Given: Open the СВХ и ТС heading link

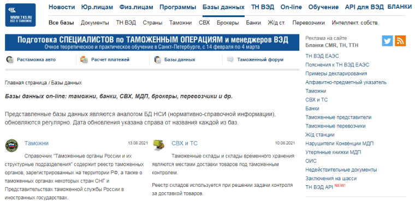Looking at the screenshot, I should click(185, 143).
